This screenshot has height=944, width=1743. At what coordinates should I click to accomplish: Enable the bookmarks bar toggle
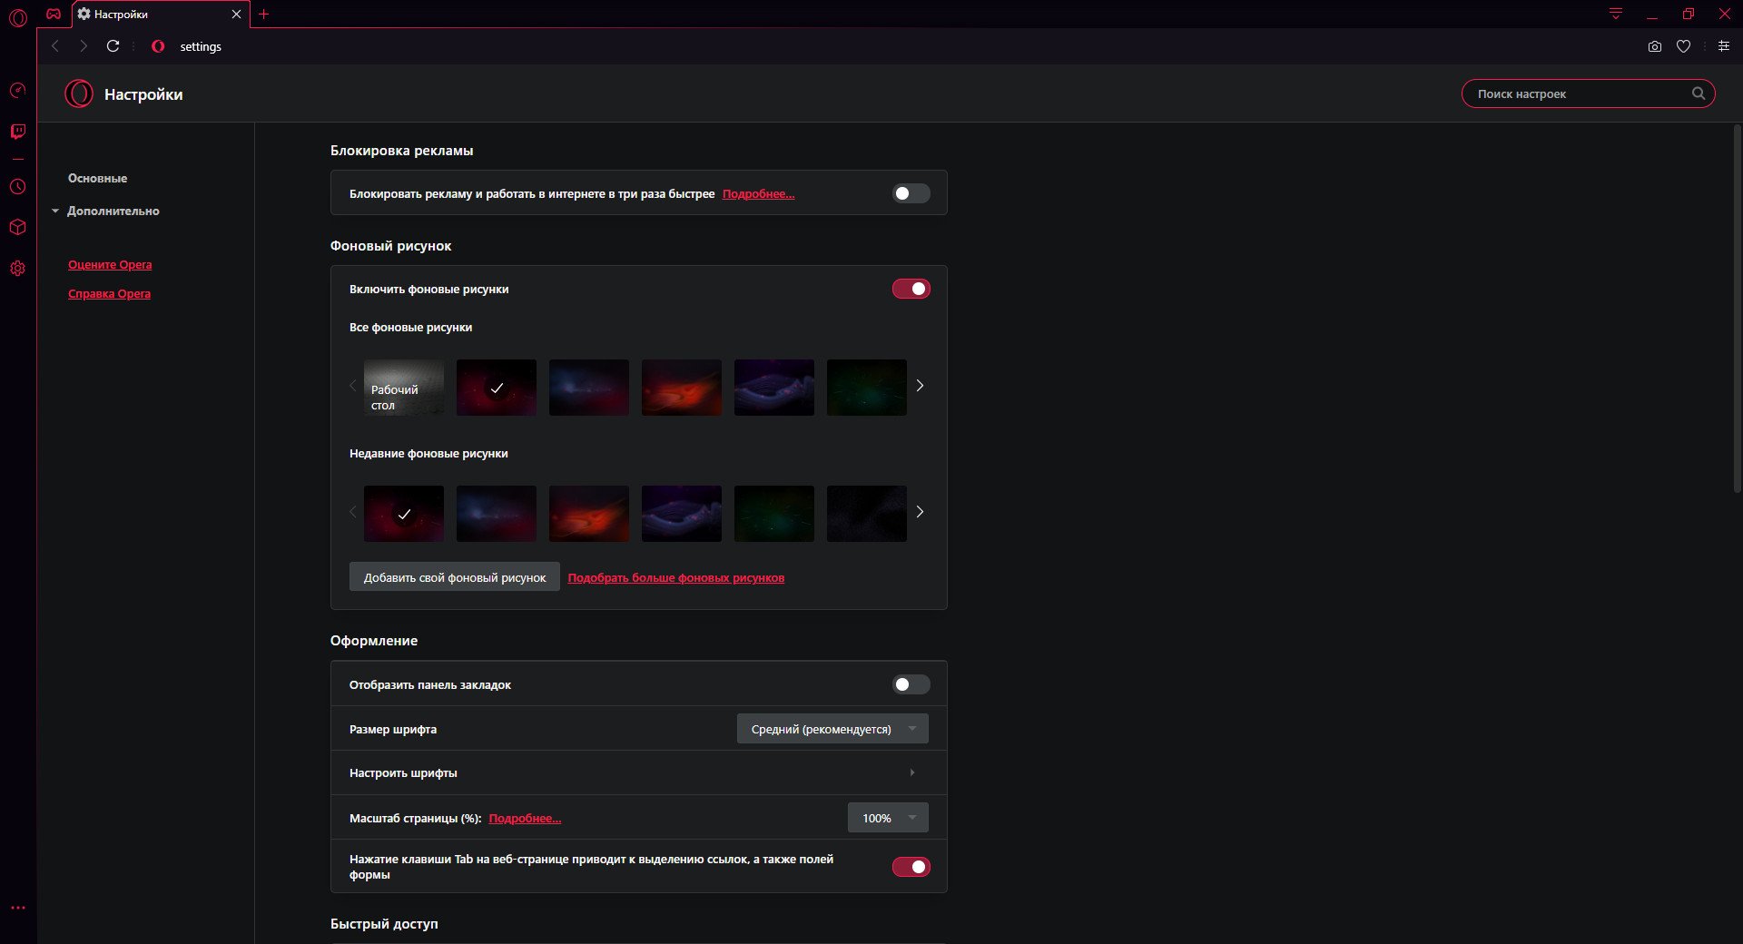pyautogui.click(x=911, y=684)
